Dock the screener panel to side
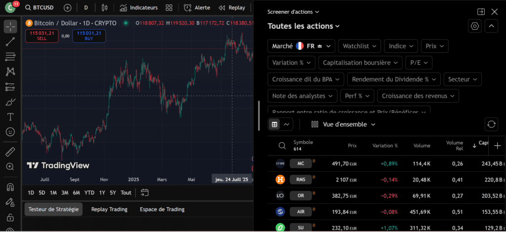Screen dimensions: 506x232 click(481, 12)
